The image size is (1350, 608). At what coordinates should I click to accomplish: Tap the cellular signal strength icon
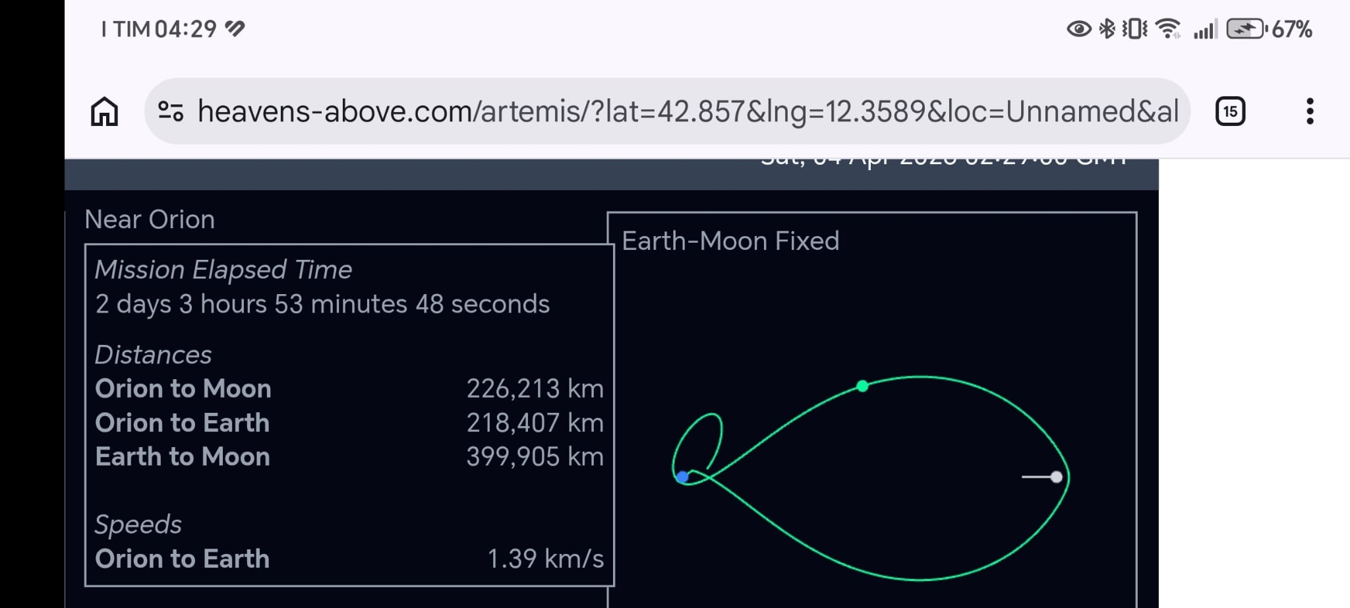click(x=1205, y=30)
